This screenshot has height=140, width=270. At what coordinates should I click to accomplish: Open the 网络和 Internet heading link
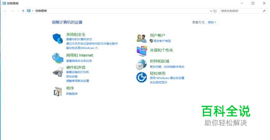click(80, 55)
